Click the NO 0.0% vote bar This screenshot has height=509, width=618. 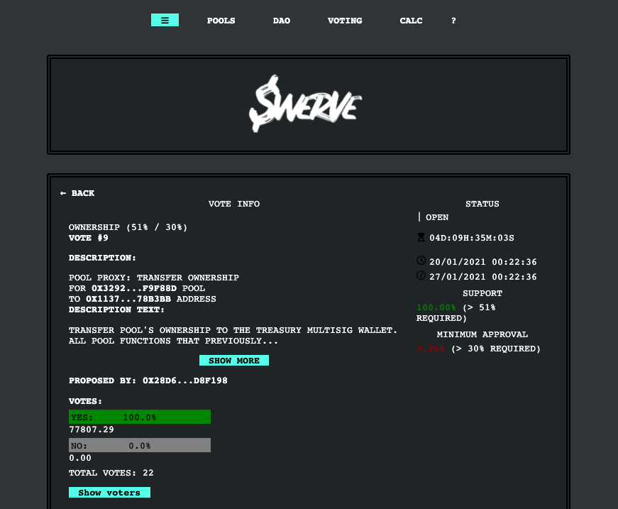[x=140, y=446]
